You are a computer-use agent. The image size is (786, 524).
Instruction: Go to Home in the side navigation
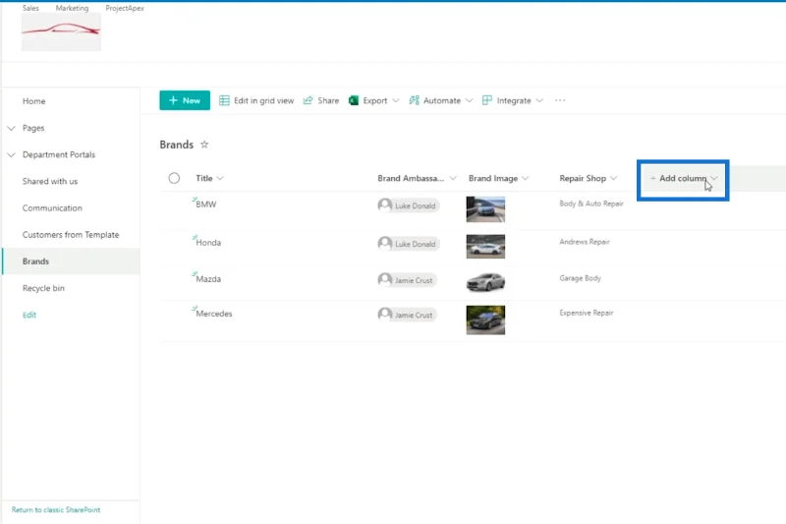pyautogui.click(x=33, y=101)
